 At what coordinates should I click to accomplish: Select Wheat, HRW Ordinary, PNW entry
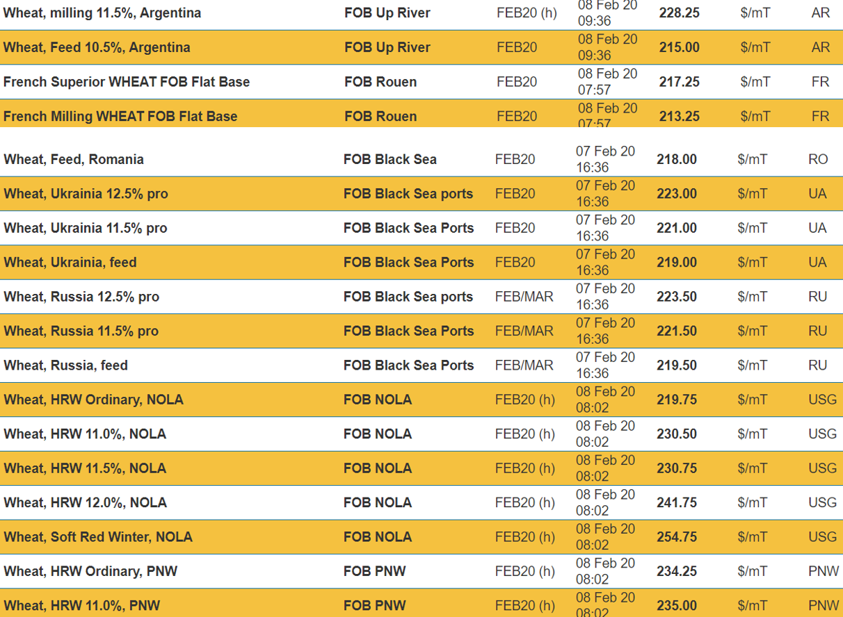coord(90,571)
